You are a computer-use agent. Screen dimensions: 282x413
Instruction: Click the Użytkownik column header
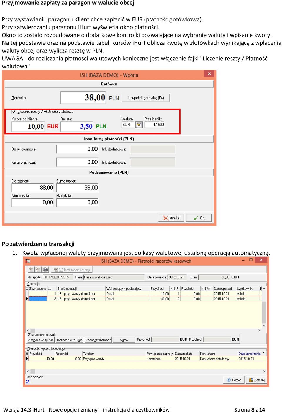[248, 289]
